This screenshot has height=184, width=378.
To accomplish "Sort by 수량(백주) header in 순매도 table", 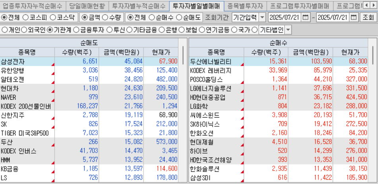I will tap(77, 52).
